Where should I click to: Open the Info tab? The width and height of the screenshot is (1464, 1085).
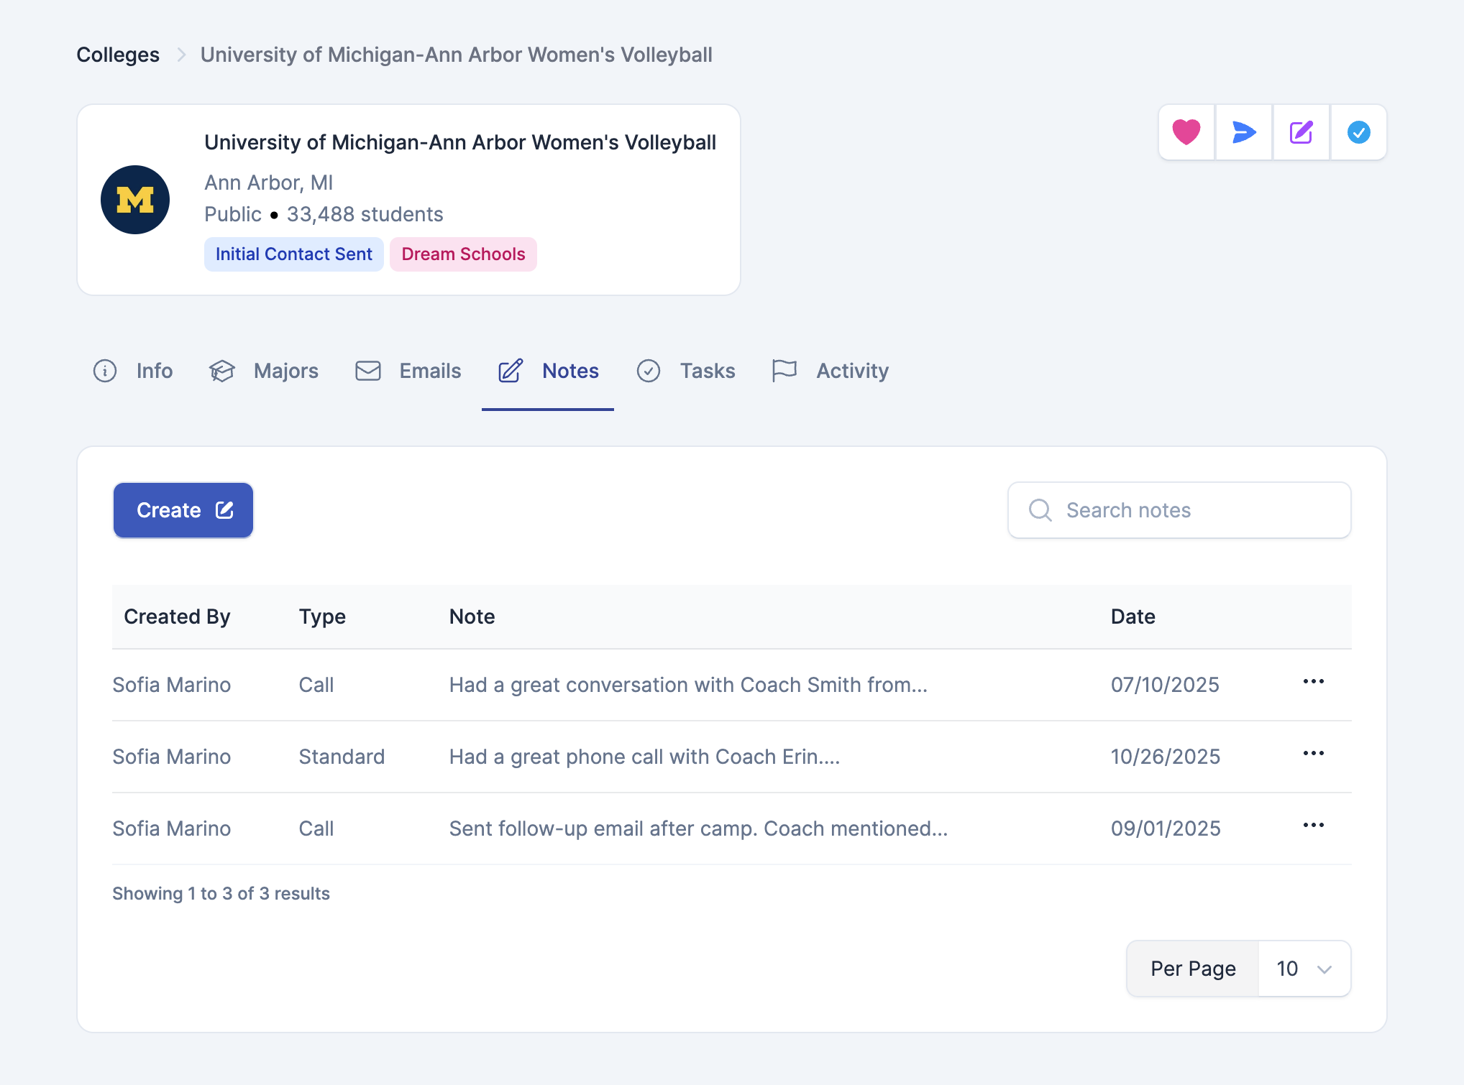134,371
